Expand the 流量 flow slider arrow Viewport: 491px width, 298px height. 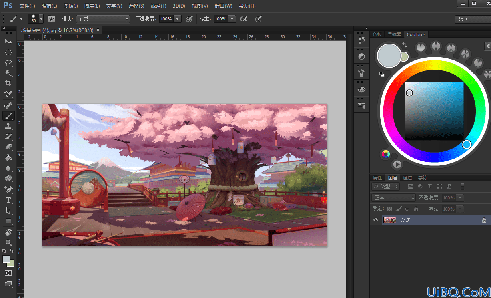232,19
